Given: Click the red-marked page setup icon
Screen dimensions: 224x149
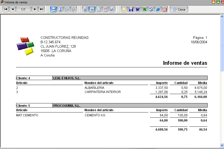Looking at the screenshot, I should 106,9.
